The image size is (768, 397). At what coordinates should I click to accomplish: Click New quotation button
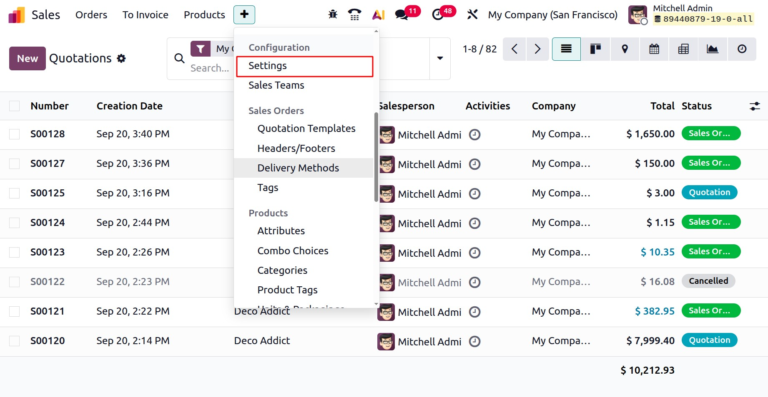tap(28, 59)
